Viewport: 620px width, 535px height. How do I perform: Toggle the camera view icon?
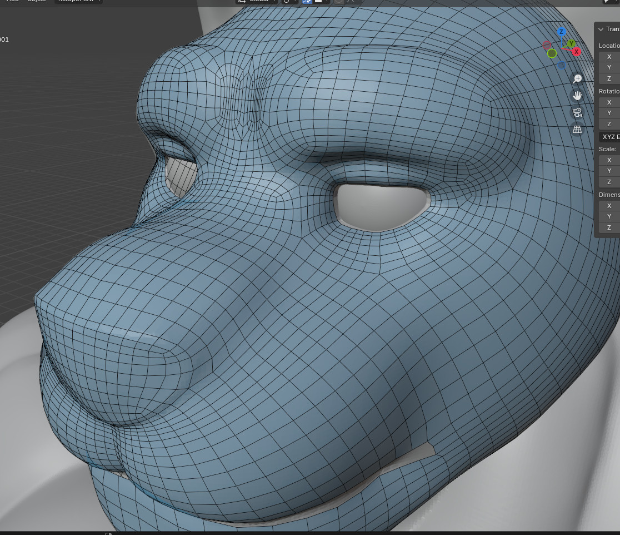click(577, 113)
